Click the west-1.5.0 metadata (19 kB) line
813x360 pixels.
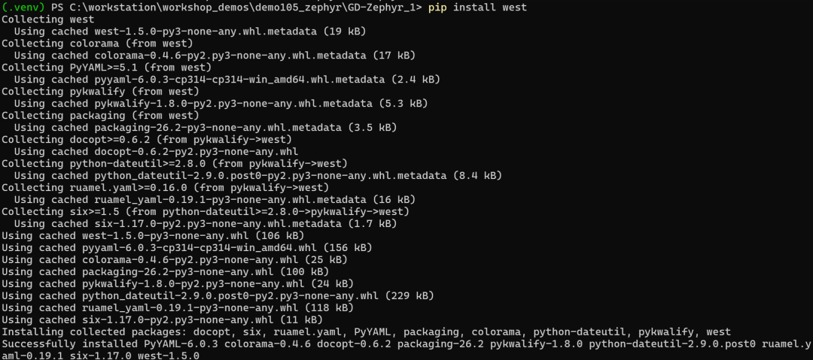coord(190,31)
